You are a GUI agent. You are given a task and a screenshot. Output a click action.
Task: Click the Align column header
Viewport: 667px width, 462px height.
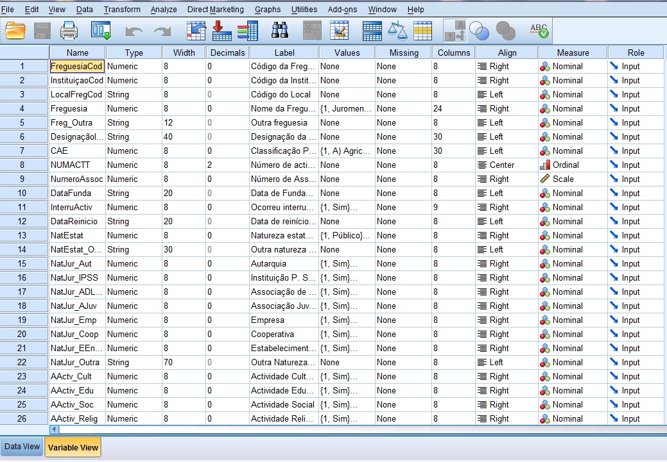tap(507, 53)
